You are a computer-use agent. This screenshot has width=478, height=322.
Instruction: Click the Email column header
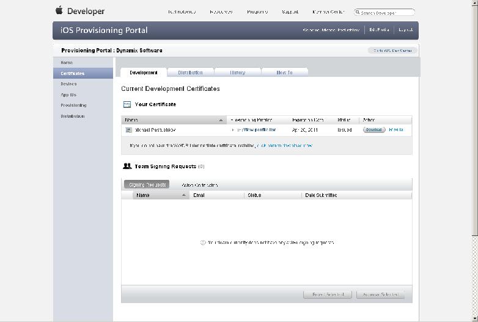(217, 195)
